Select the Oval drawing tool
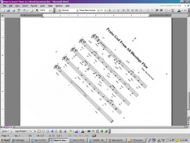 [x=43, y=131]
